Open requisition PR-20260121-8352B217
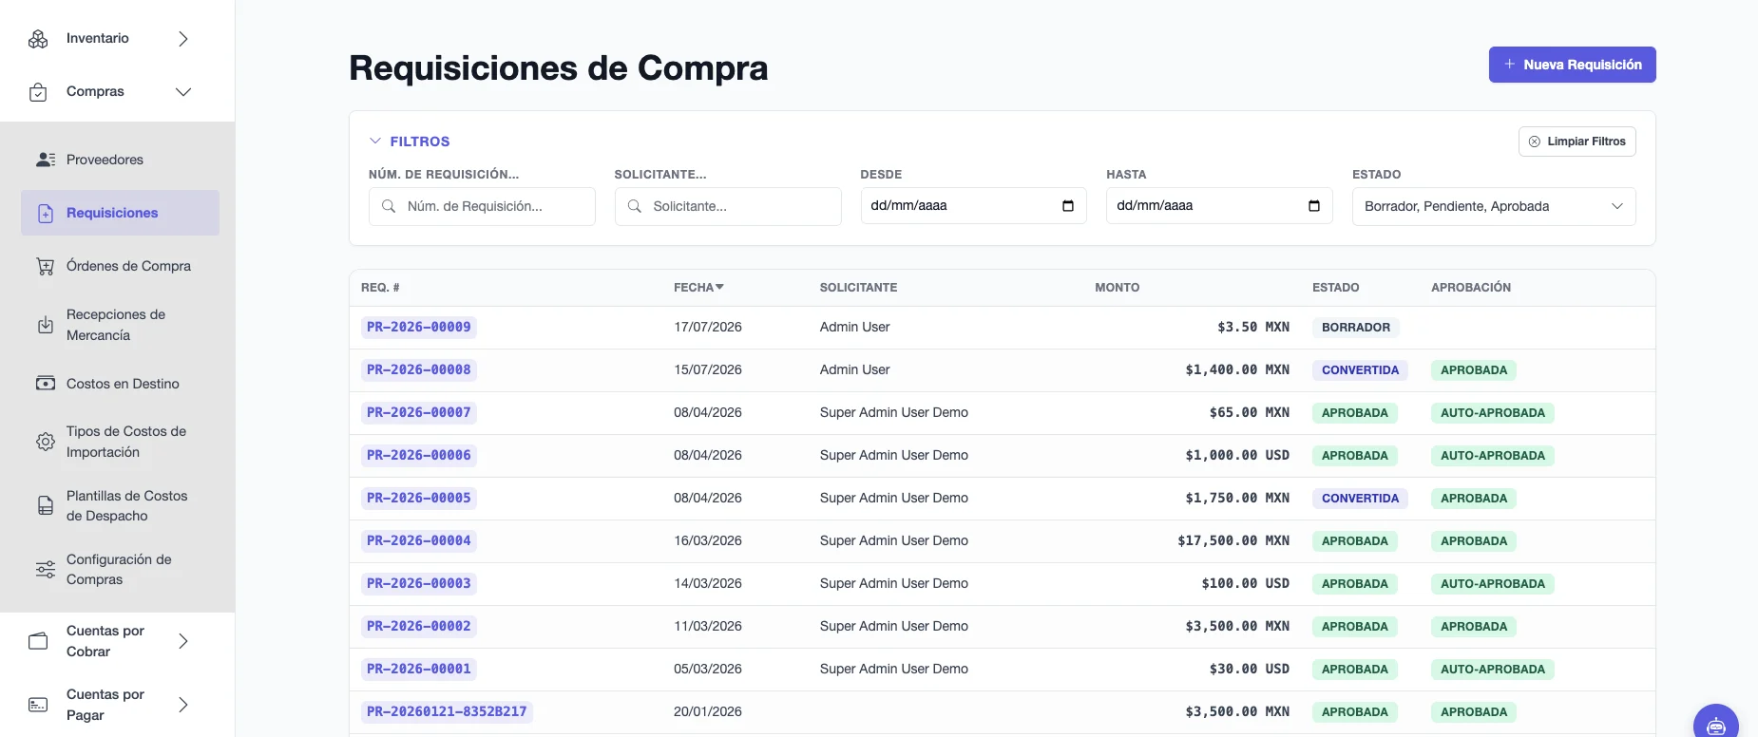Screen dimensions: 1758x737 click(x=447, y=712)
